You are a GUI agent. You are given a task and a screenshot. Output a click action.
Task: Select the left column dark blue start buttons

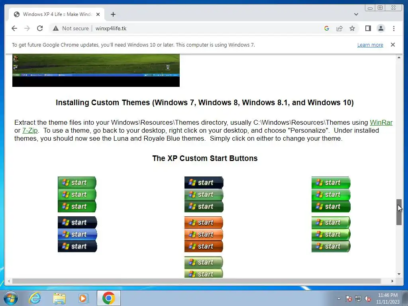tap(77, 234)
